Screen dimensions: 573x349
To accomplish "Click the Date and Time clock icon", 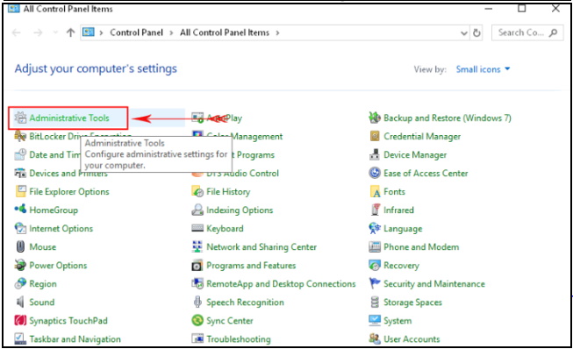I will point(20,154).
